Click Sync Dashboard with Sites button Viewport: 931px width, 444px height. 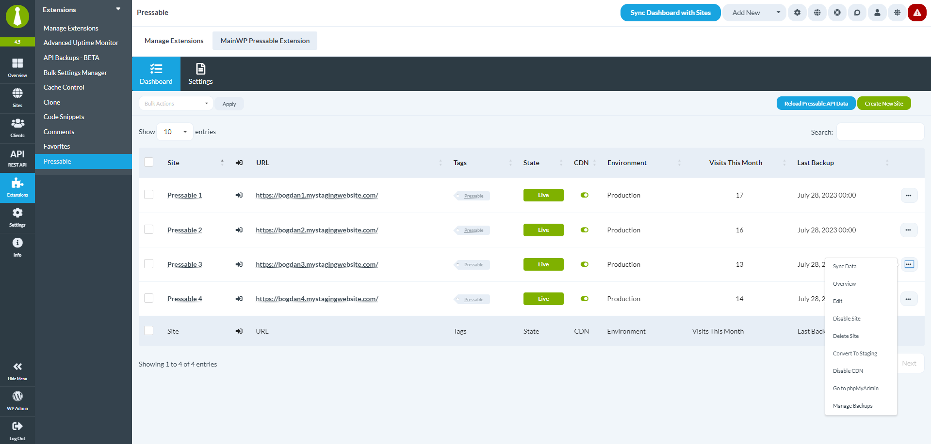click(x=670, y=13)
